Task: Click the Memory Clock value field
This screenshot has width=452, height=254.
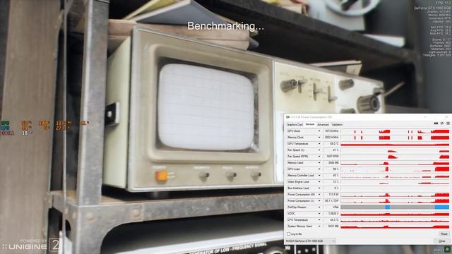Action: click(x=331, y=138)
